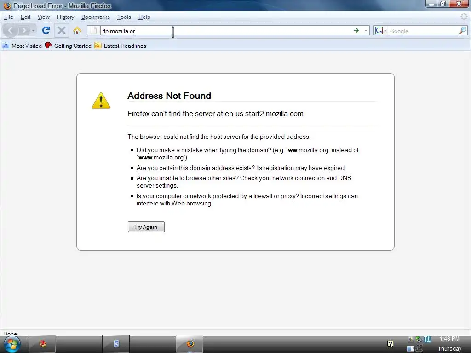Open the Windows Start orb
Screen dimensions: 471x353
click(x=12, y=344)
